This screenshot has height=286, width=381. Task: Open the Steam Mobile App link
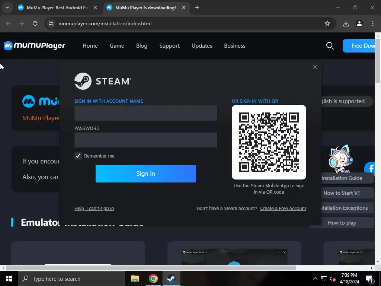pyautogui.click(x=270, y=186)
